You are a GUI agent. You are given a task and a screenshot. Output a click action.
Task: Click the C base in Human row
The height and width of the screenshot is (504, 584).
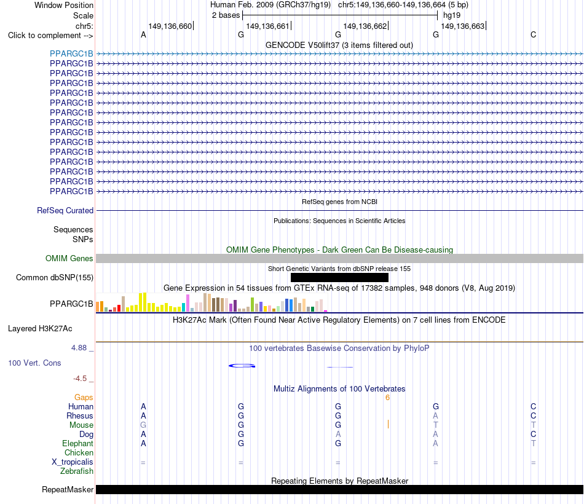(x=534, y=406)
